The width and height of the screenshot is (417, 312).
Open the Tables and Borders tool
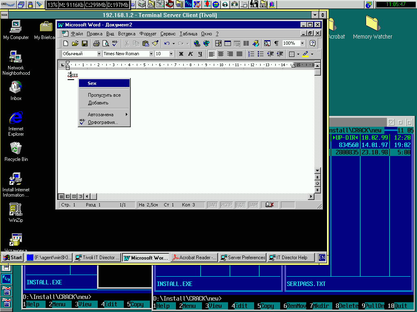pyautogui.click(x=218, y=43)
